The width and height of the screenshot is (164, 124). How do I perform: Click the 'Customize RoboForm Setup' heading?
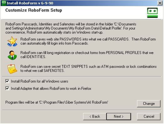[x=34, y=10]
